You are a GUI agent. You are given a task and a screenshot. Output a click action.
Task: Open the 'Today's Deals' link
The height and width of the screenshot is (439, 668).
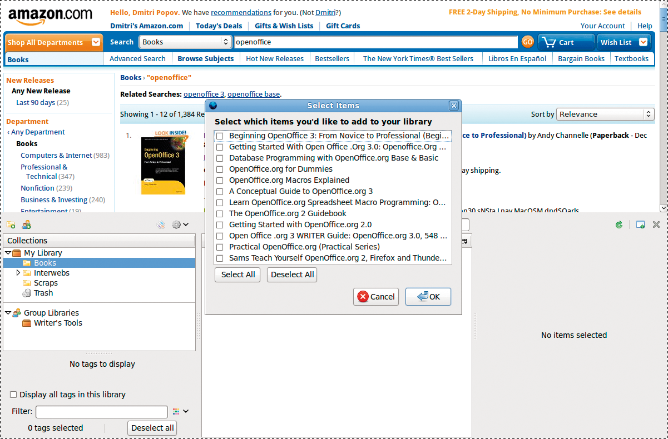219,26
